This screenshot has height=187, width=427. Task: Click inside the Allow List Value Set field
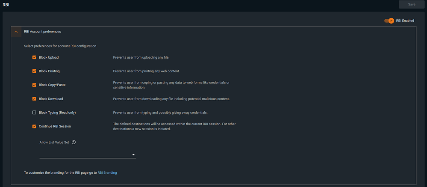coord(88,154)
